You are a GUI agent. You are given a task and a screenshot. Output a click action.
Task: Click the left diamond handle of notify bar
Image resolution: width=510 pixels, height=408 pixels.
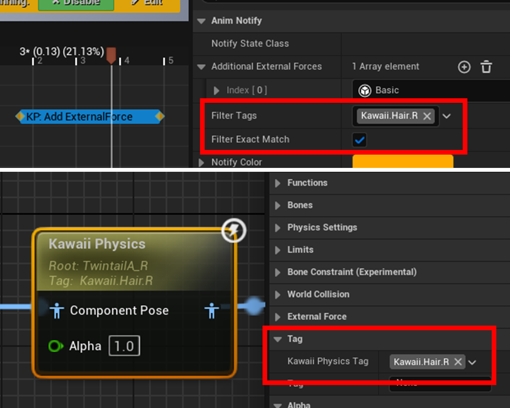20,116
